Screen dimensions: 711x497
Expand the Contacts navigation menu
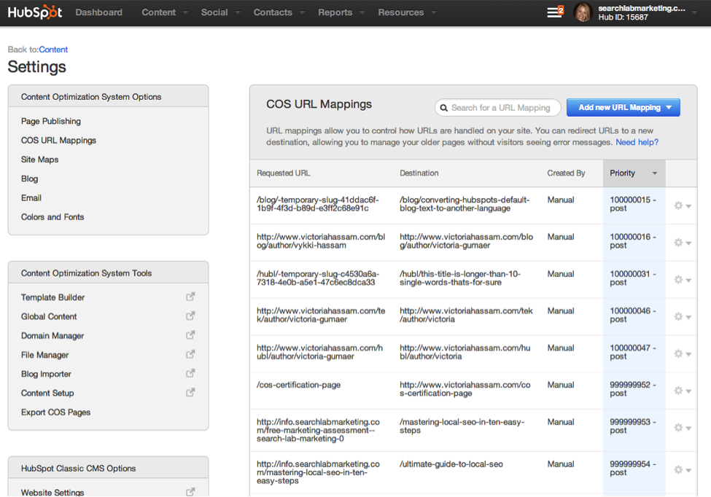279,12
